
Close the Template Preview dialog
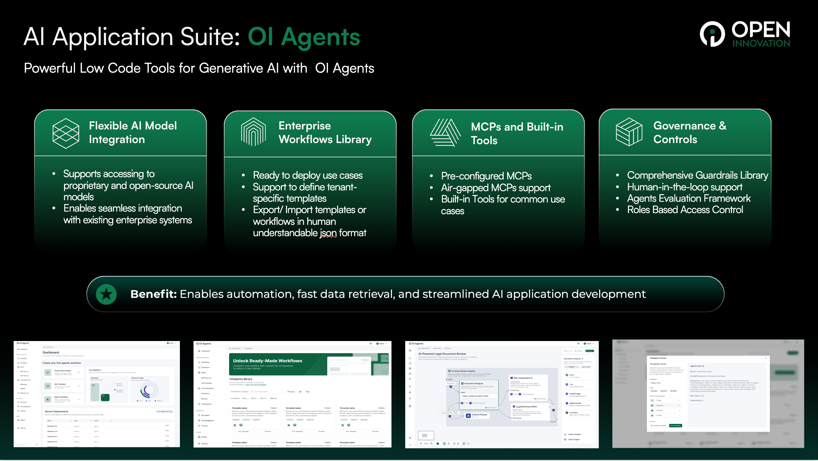pyautogui.click(x=765, y=358)
